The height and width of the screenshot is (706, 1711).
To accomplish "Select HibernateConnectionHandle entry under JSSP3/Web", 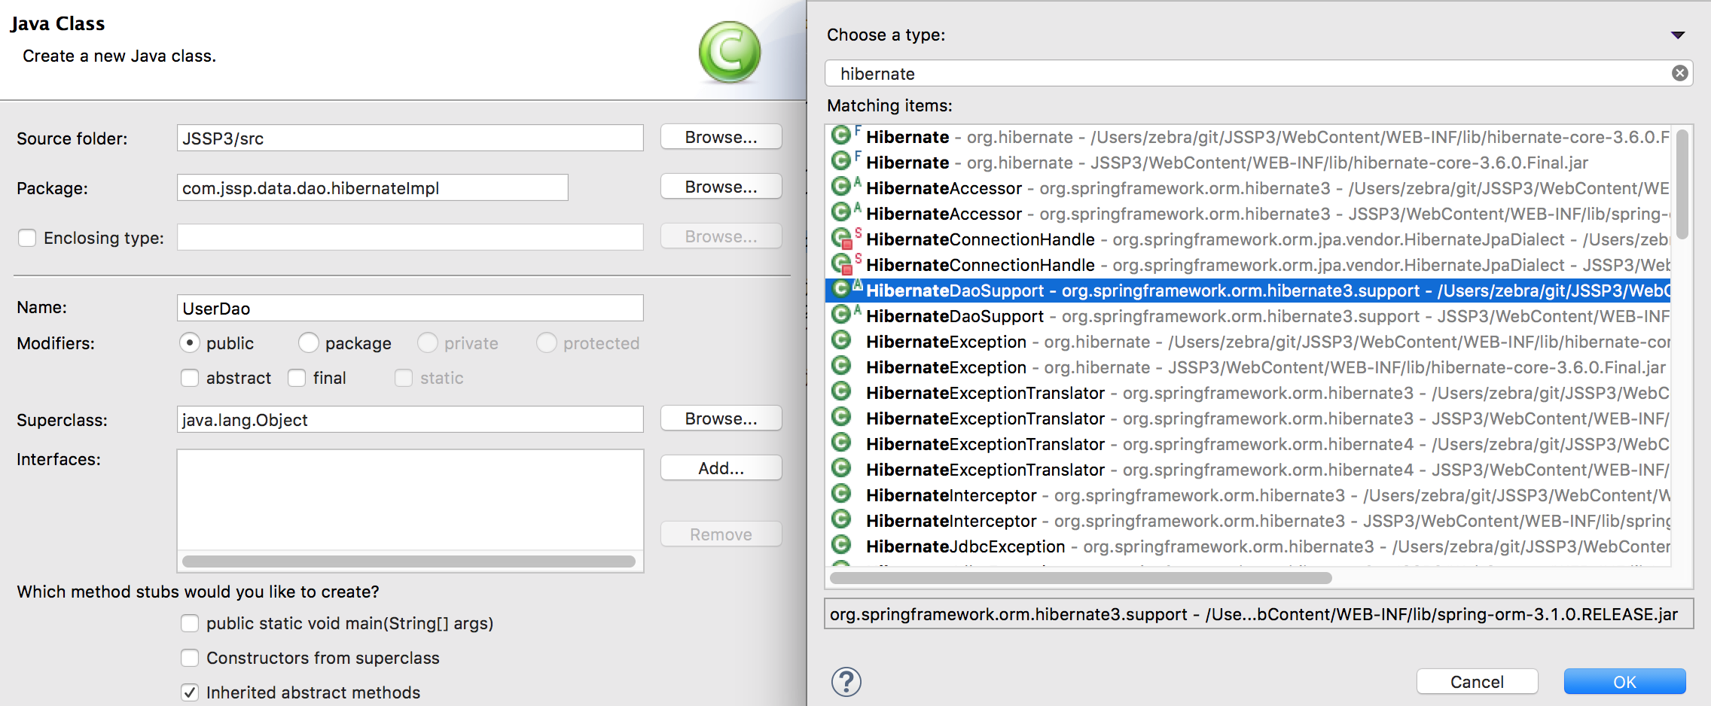I will coord(1248,265).
